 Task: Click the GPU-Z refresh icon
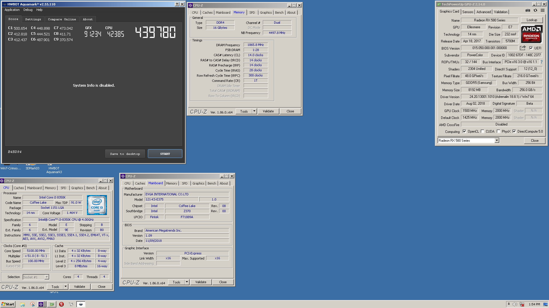[535, 11]
